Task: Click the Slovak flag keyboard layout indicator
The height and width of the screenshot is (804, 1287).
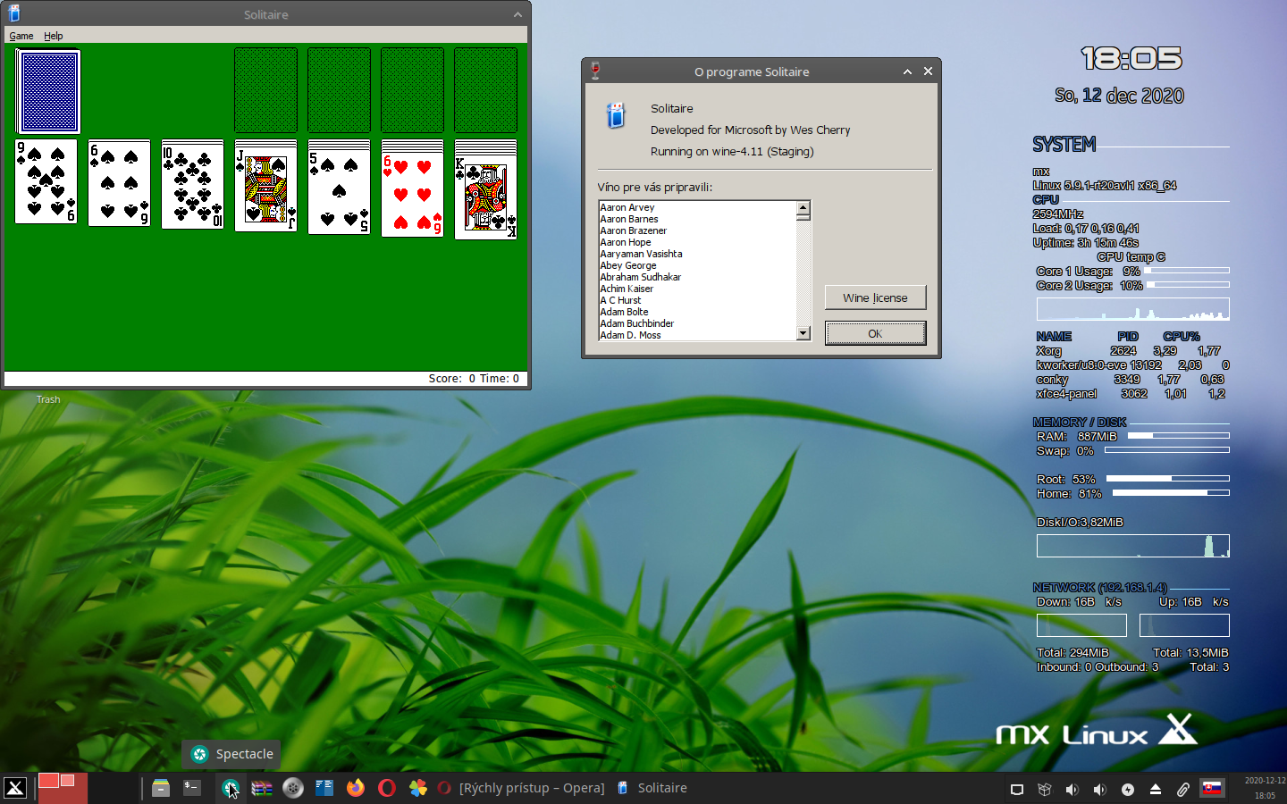Action: pyautogui.click(x=1212, y=788)
